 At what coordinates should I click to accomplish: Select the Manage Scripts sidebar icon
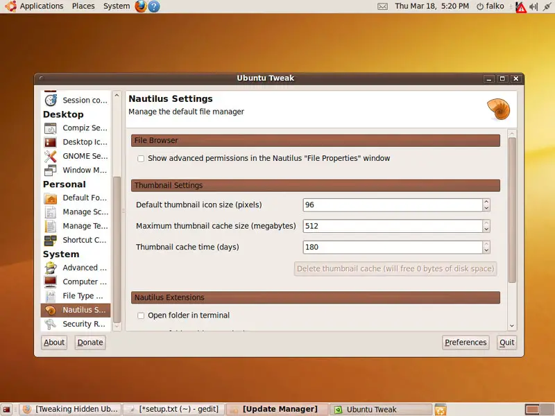coord(51,212)
